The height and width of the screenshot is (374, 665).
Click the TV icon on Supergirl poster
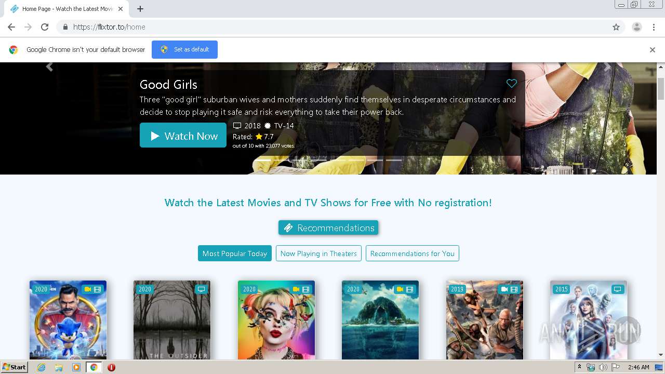(x=618, y=289)
